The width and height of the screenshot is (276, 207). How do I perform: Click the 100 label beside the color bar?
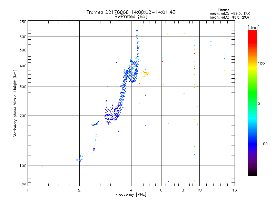[261, 63]
